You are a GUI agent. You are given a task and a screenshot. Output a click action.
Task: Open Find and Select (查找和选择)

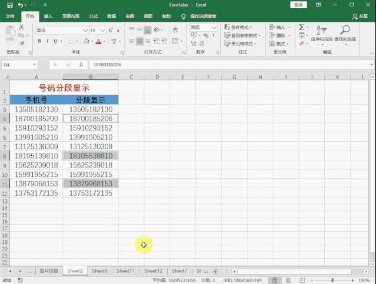click(x=345, y=34)
